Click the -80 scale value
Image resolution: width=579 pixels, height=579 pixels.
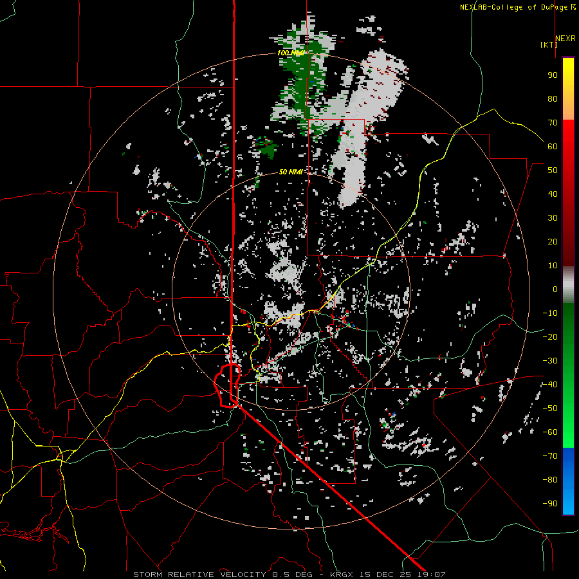pyautogui.click(x=550, y=480)
